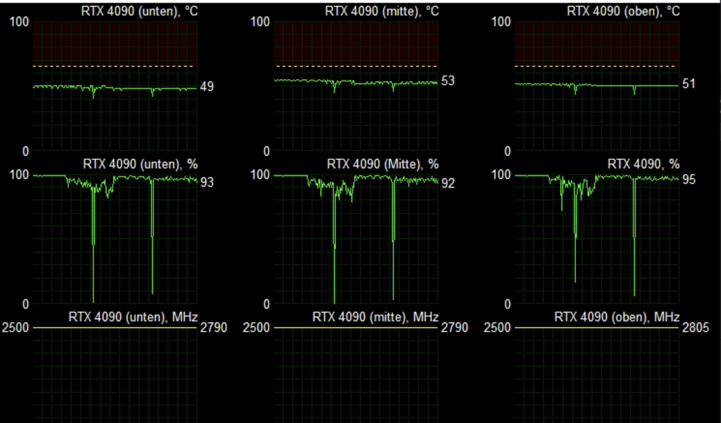This screenshot has height=423, width=721.
Task: Click the GPU usage value 93
Action: click(x=207, y=182)
